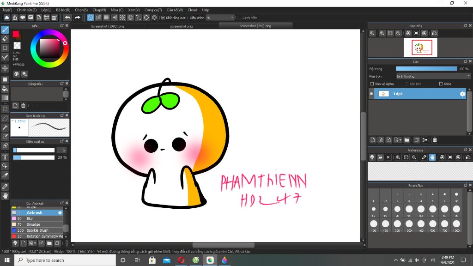Adjust brush opacity slider at 20 %

pyautogui.click(x=34, y=157)
